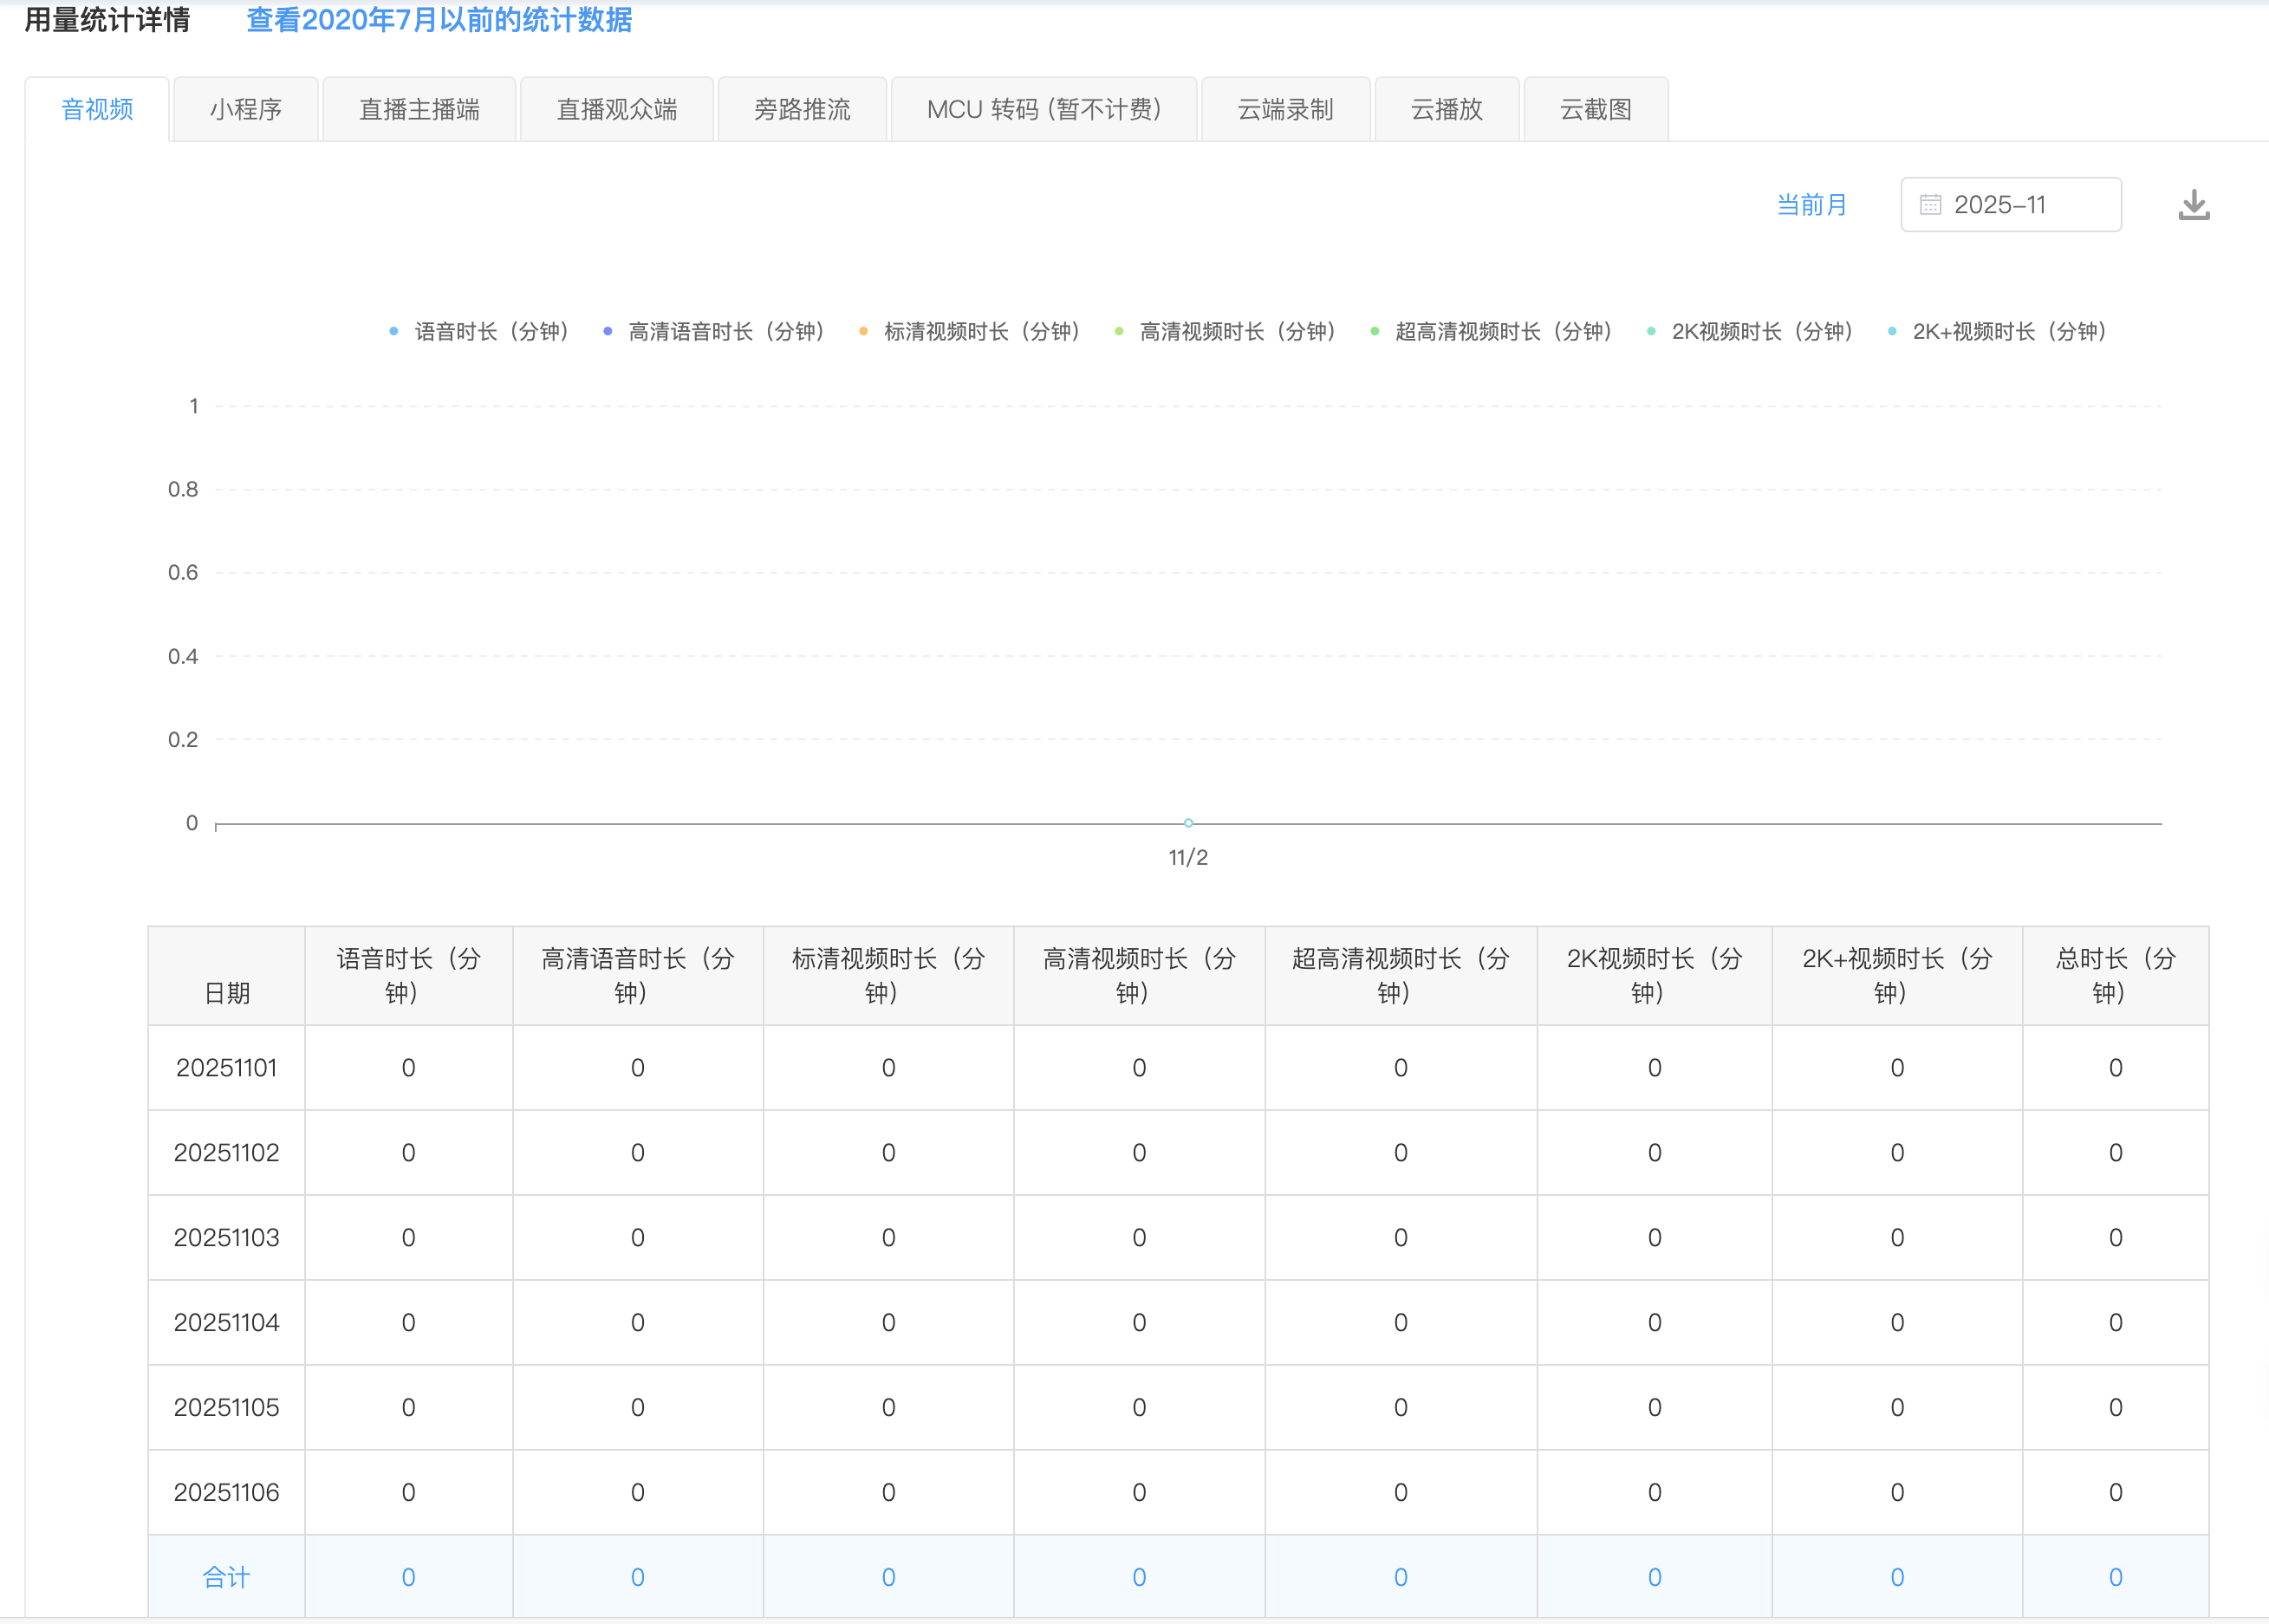Open the MCU 转码 tab
2269x1624 pixels.
coord(1044,110)
